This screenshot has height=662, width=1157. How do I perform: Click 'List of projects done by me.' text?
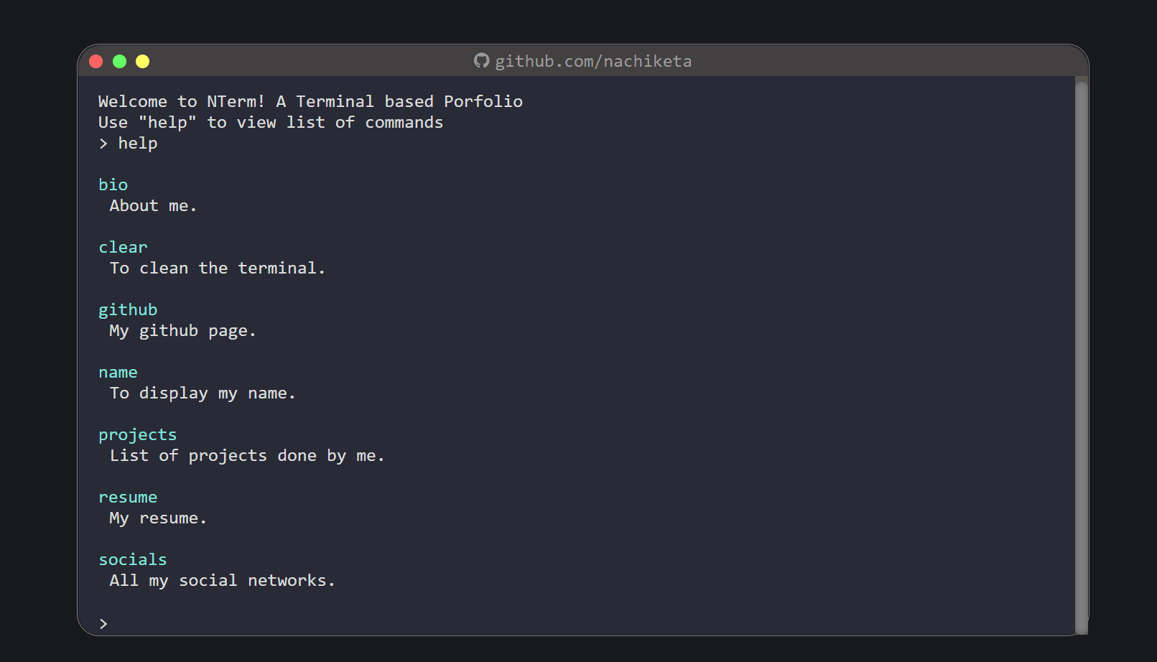pos(247,456)
